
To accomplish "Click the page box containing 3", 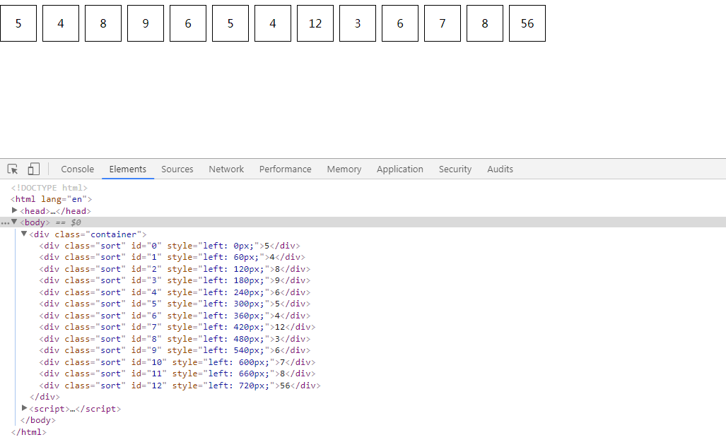I will point(358,23).
